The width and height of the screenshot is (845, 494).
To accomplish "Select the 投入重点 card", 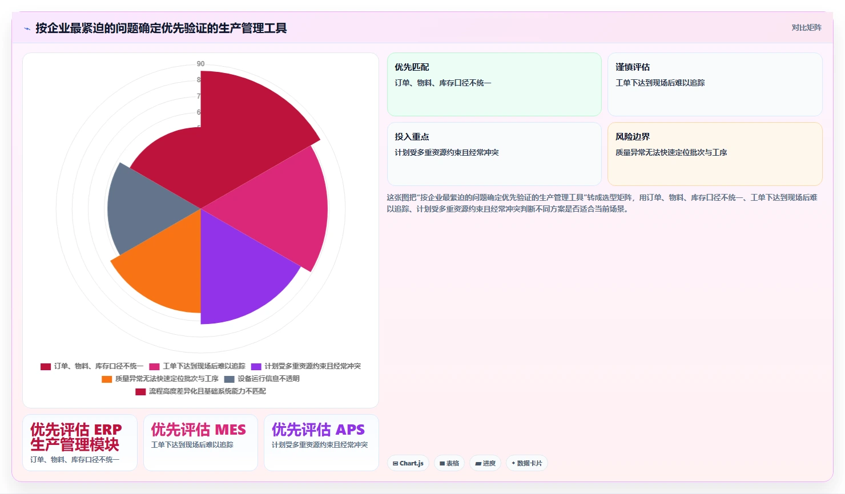I will coord(494,154).
